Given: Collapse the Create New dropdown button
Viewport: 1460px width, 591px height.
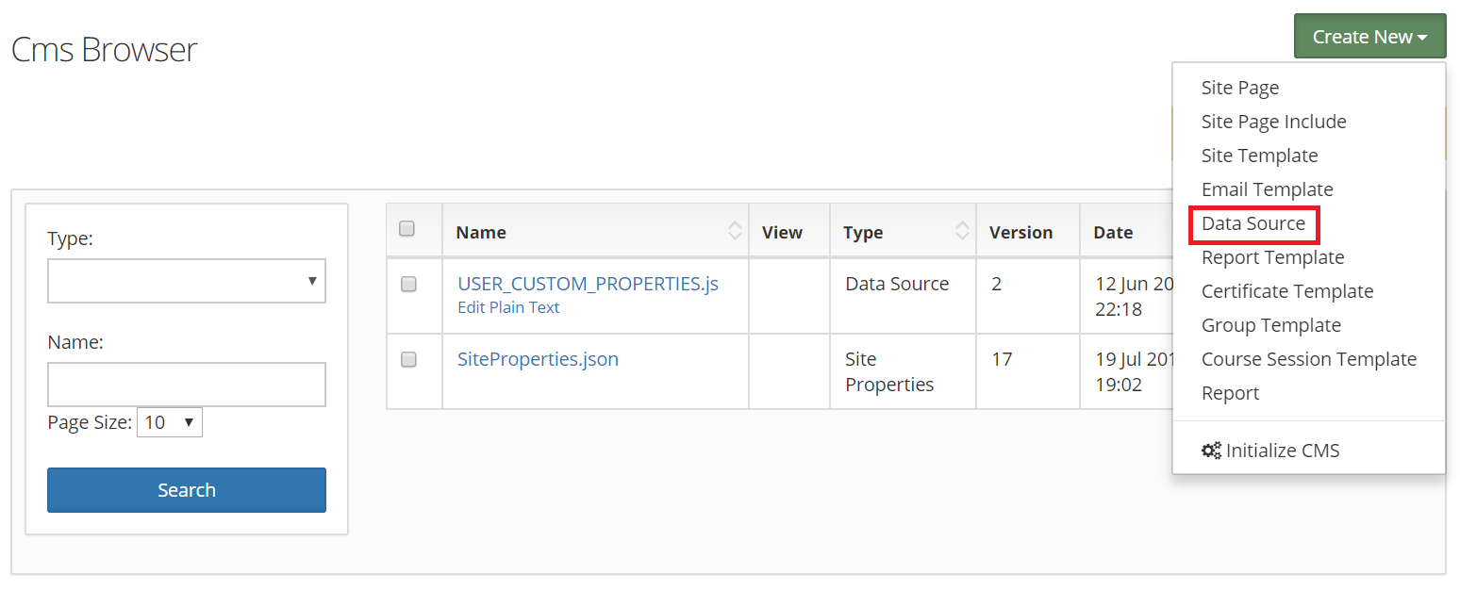Looking at the screenshot, I should click(1369, 37).
